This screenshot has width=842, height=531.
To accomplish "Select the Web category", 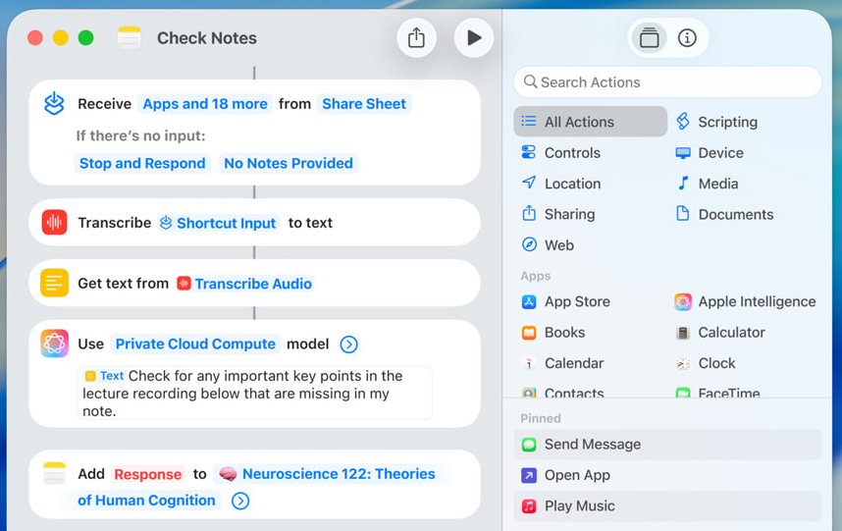I will pyautogui.click(x=558, y=245).
